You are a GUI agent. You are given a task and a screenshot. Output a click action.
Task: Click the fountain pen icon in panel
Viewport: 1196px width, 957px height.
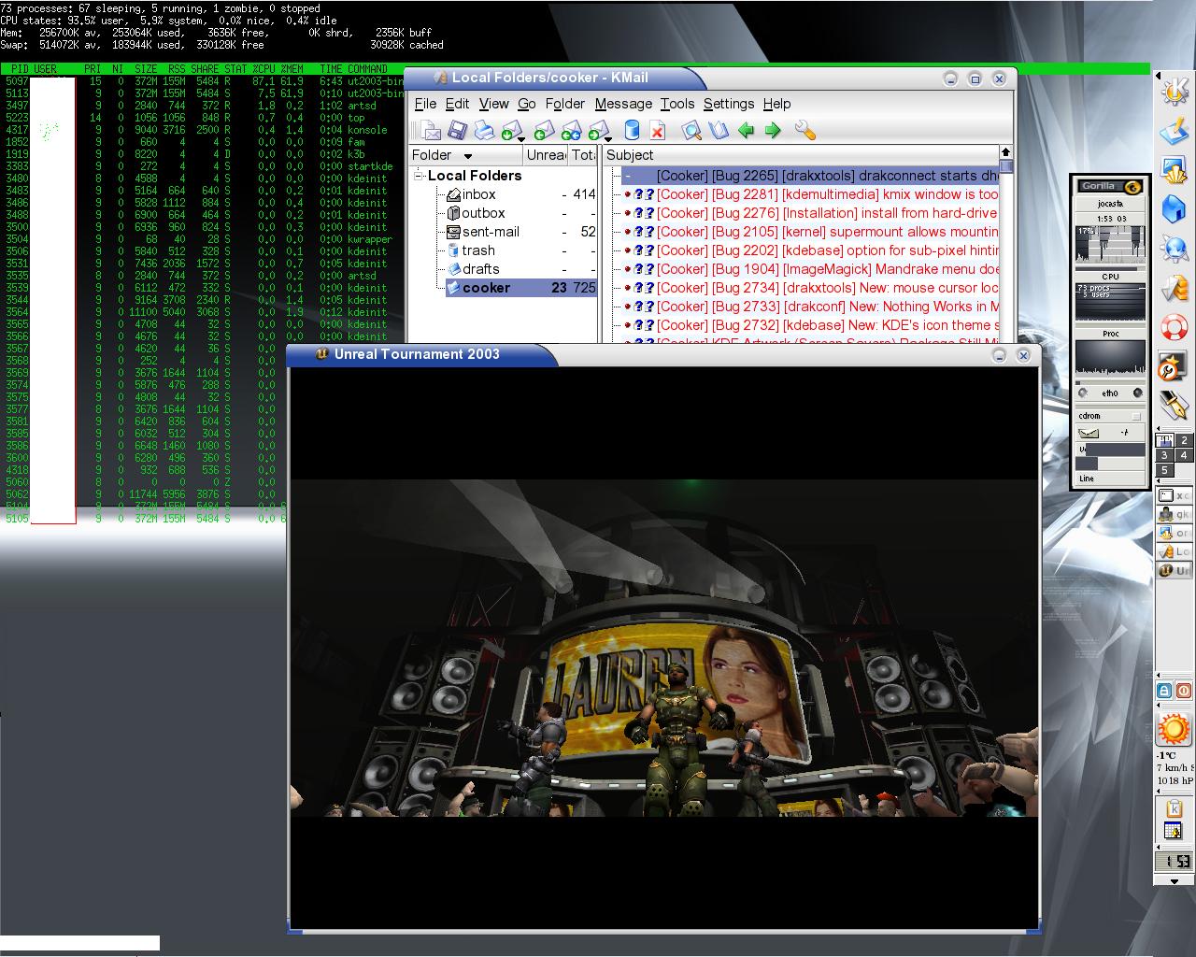1174,405
